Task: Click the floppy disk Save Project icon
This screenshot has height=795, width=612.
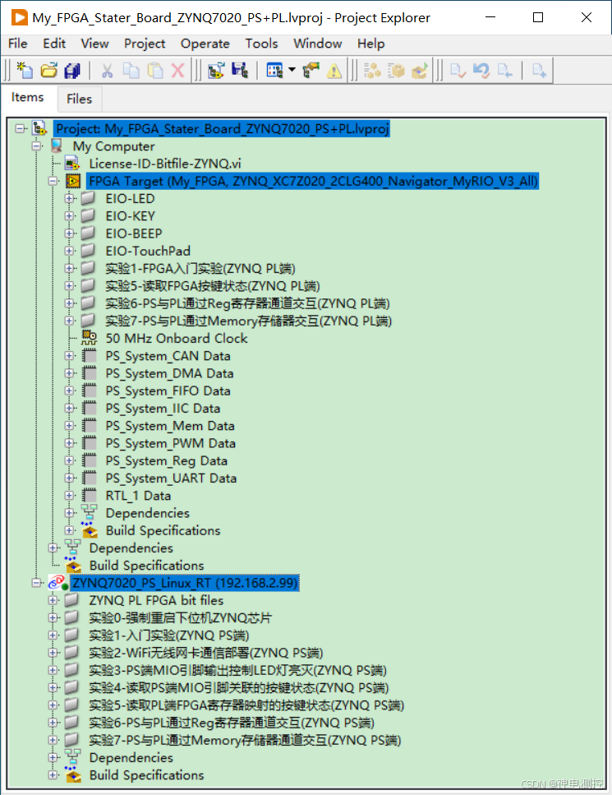Action: click(x=240, y=70)
